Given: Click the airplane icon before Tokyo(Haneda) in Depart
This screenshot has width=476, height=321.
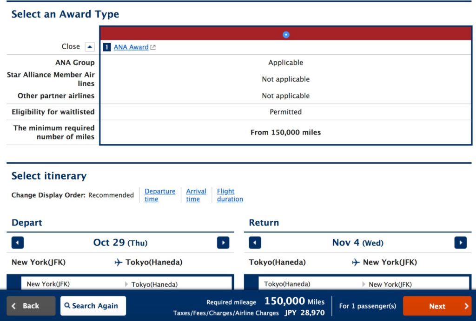Looking at the screenshot, I should coord(119,262).
